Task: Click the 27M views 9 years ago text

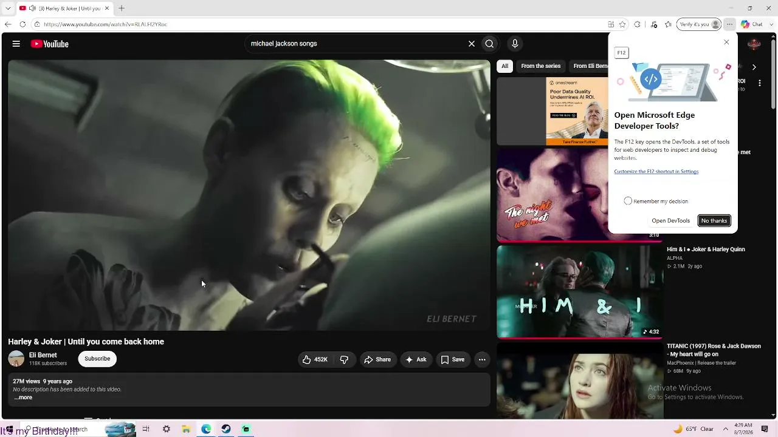Action: click(43, 381)
